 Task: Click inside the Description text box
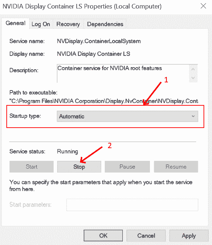pyautogui.click(x=123, y=73)
